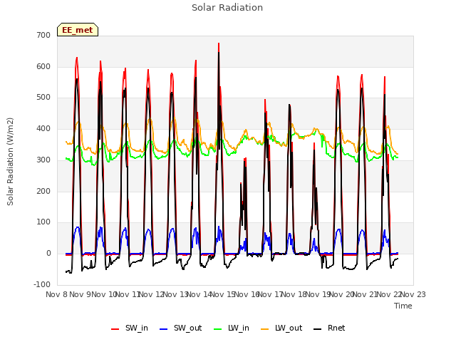Click the Nov 23 x-axis date label
Screen dimensions: 456x342
click(413, 294)
